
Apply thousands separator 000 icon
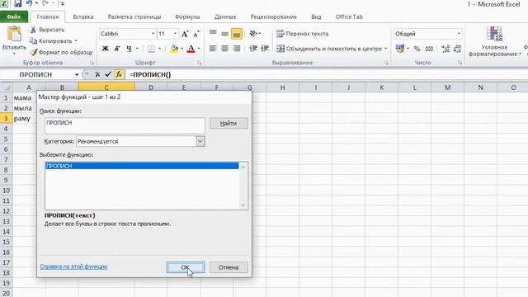pos(429,49)
